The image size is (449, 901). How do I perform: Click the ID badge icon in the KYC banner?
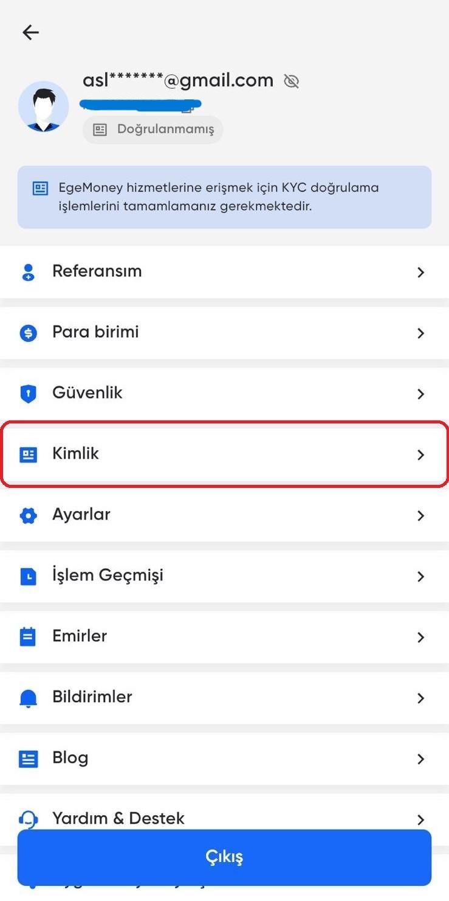click(39, 189)
